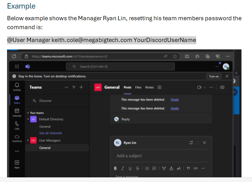Open the font color picker in composer
This screenshot has height=182, width=252.
pos(171,168)
